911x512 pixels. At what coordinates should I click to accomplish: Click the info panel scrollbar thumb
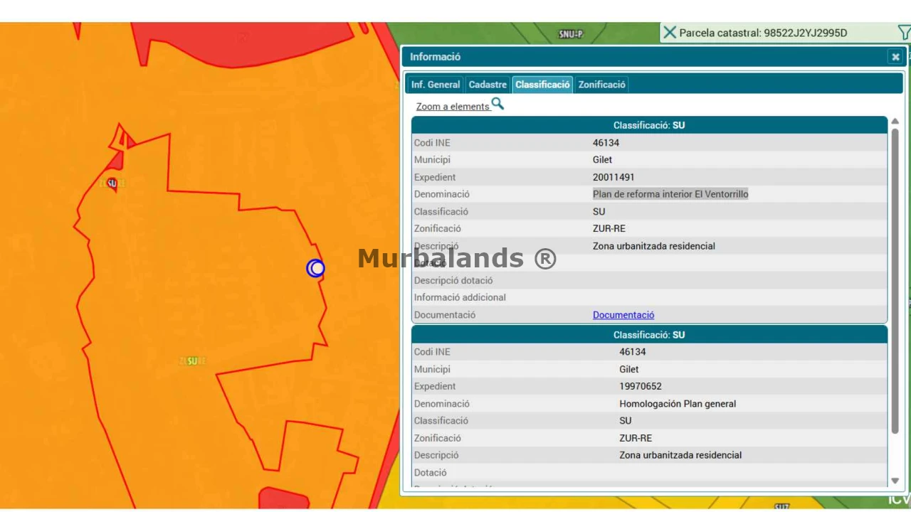[x=895, y=281]
